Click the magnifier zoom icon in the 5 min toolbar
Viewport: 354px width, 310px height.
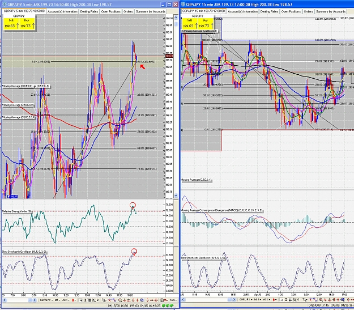(x=120, y=300)
